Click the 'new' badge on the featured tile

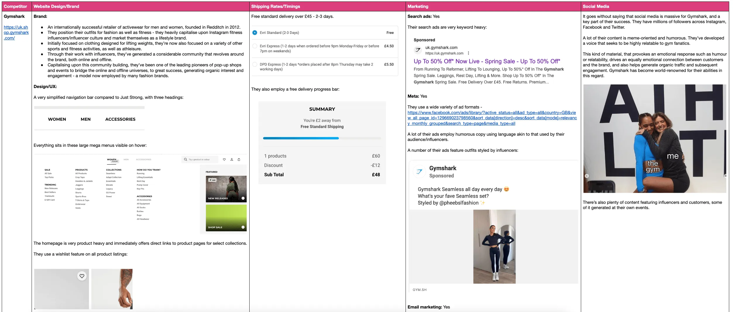[x=212, y=180]
